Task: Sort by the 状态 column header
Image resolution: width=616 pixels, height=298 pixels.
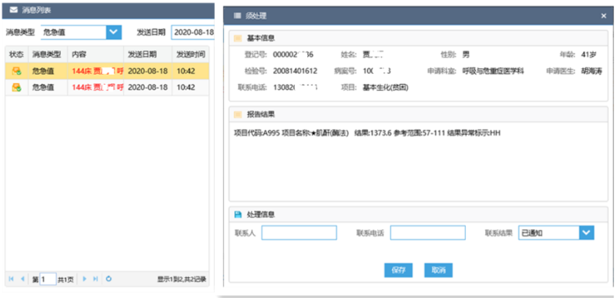Action: tap(16, 54)
